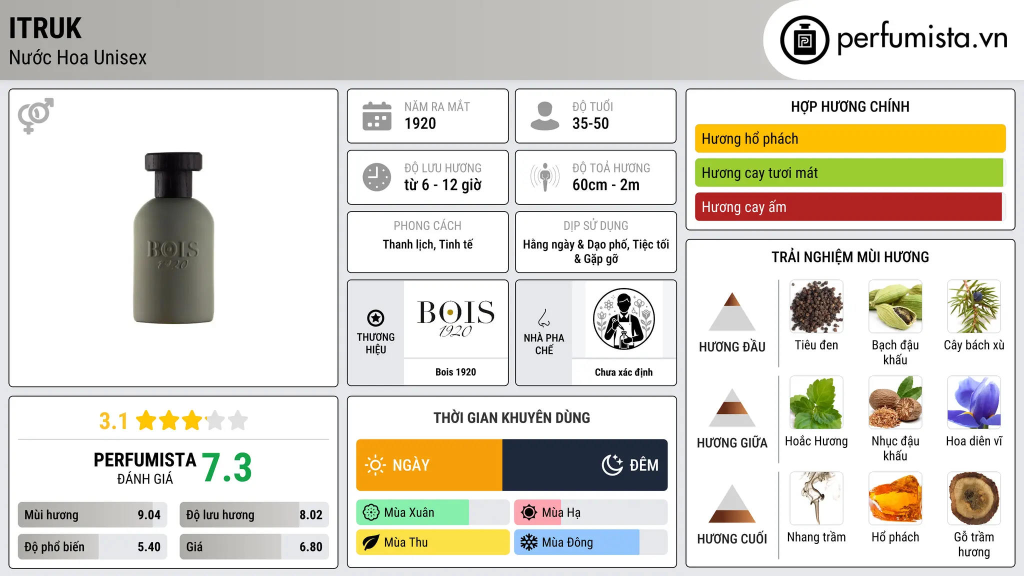Viewport: 1024px width, 576px height.
Task: Click the ITRUK perfume title
Action: [45, 28]
